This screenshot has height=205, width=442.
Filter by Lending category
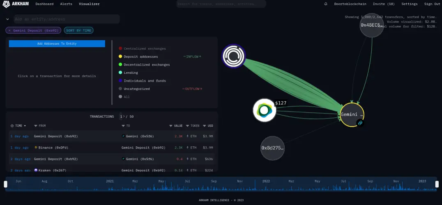point(128,73)
